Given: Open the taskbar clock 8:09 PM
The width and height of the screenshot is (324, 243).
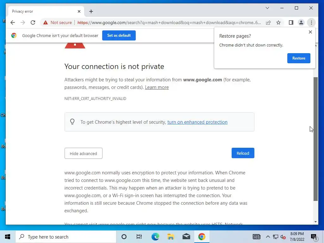Looking at the screenshot, I should 297,237.
